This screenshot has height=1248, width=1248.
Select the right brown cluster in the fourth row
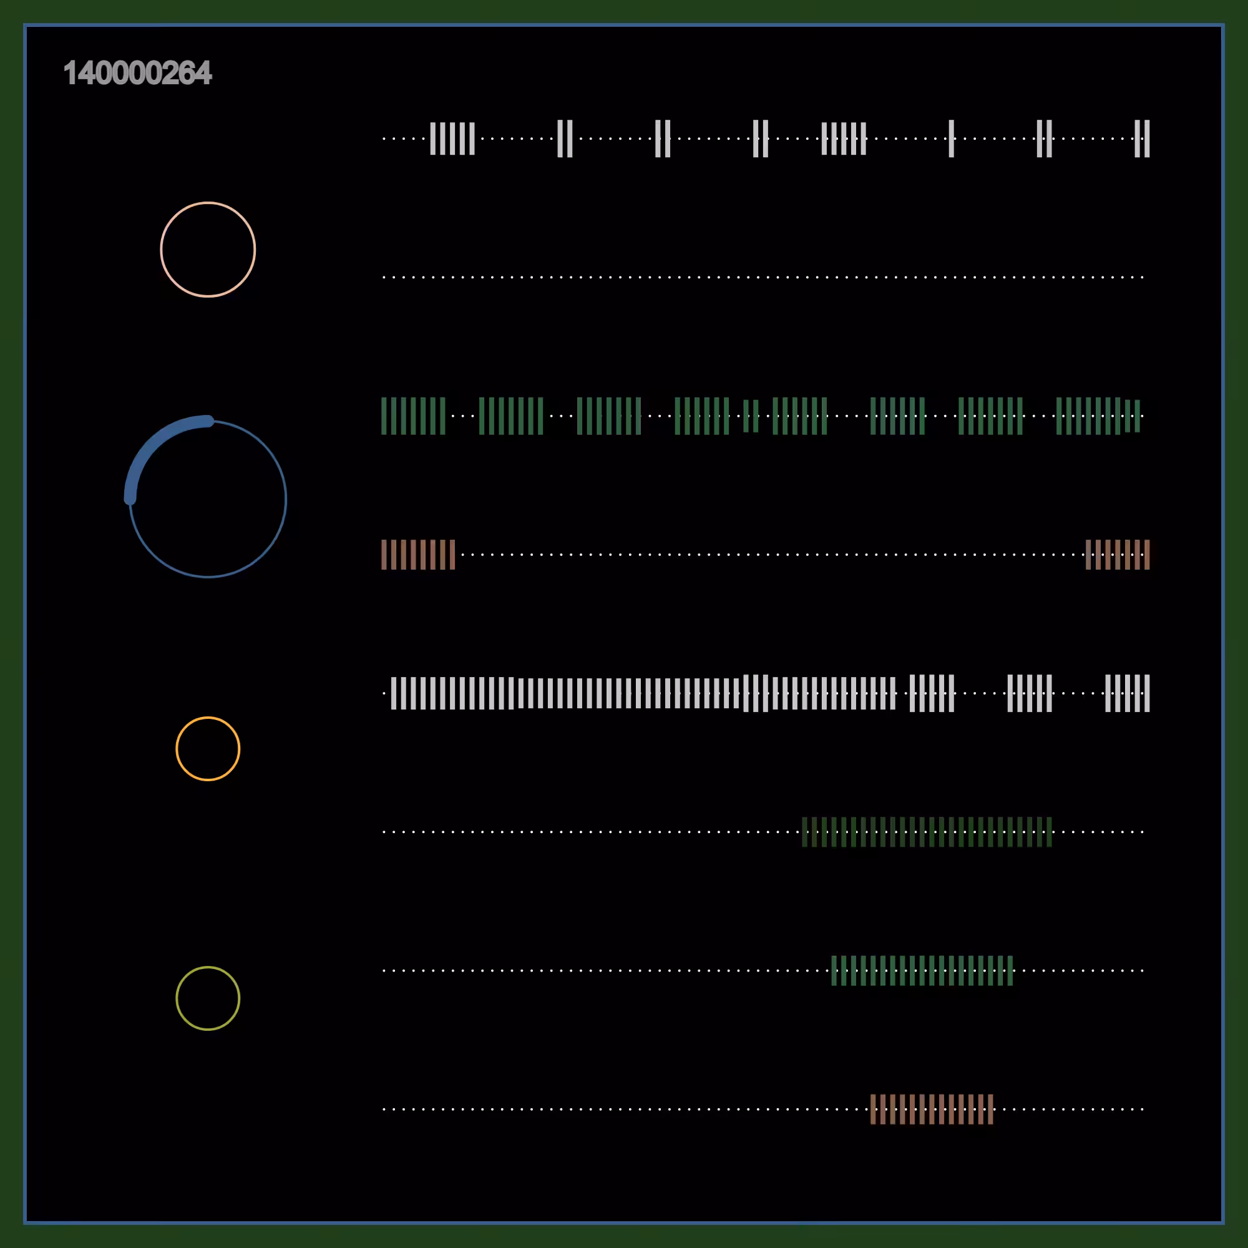[x=1118, y=554]
